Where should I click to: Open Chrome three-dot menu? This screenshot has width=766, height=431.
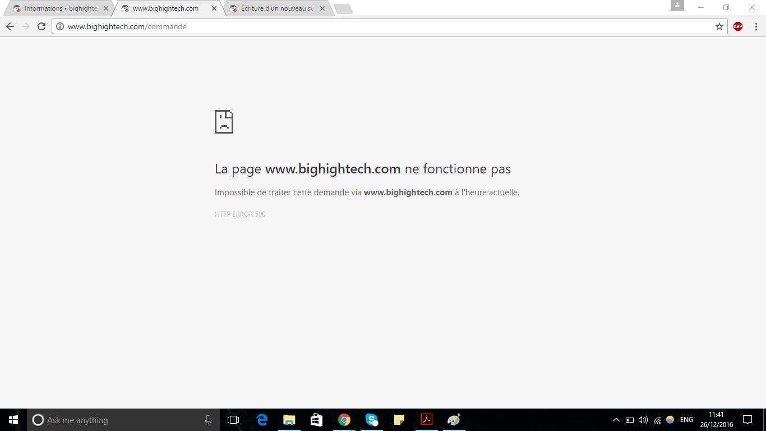[x=756, y=26]
